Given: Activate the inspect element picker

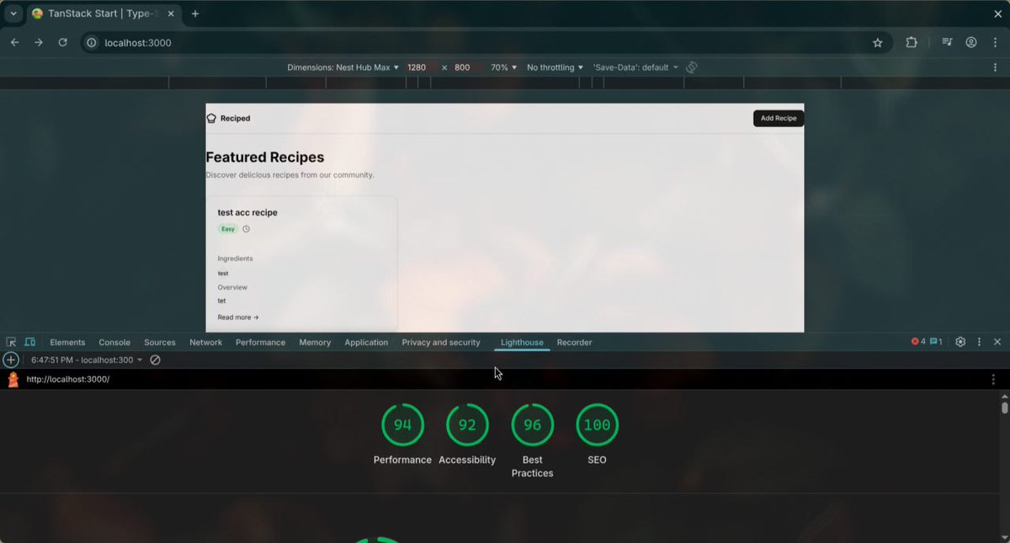Looking at the screenshot, I should 11,343.
